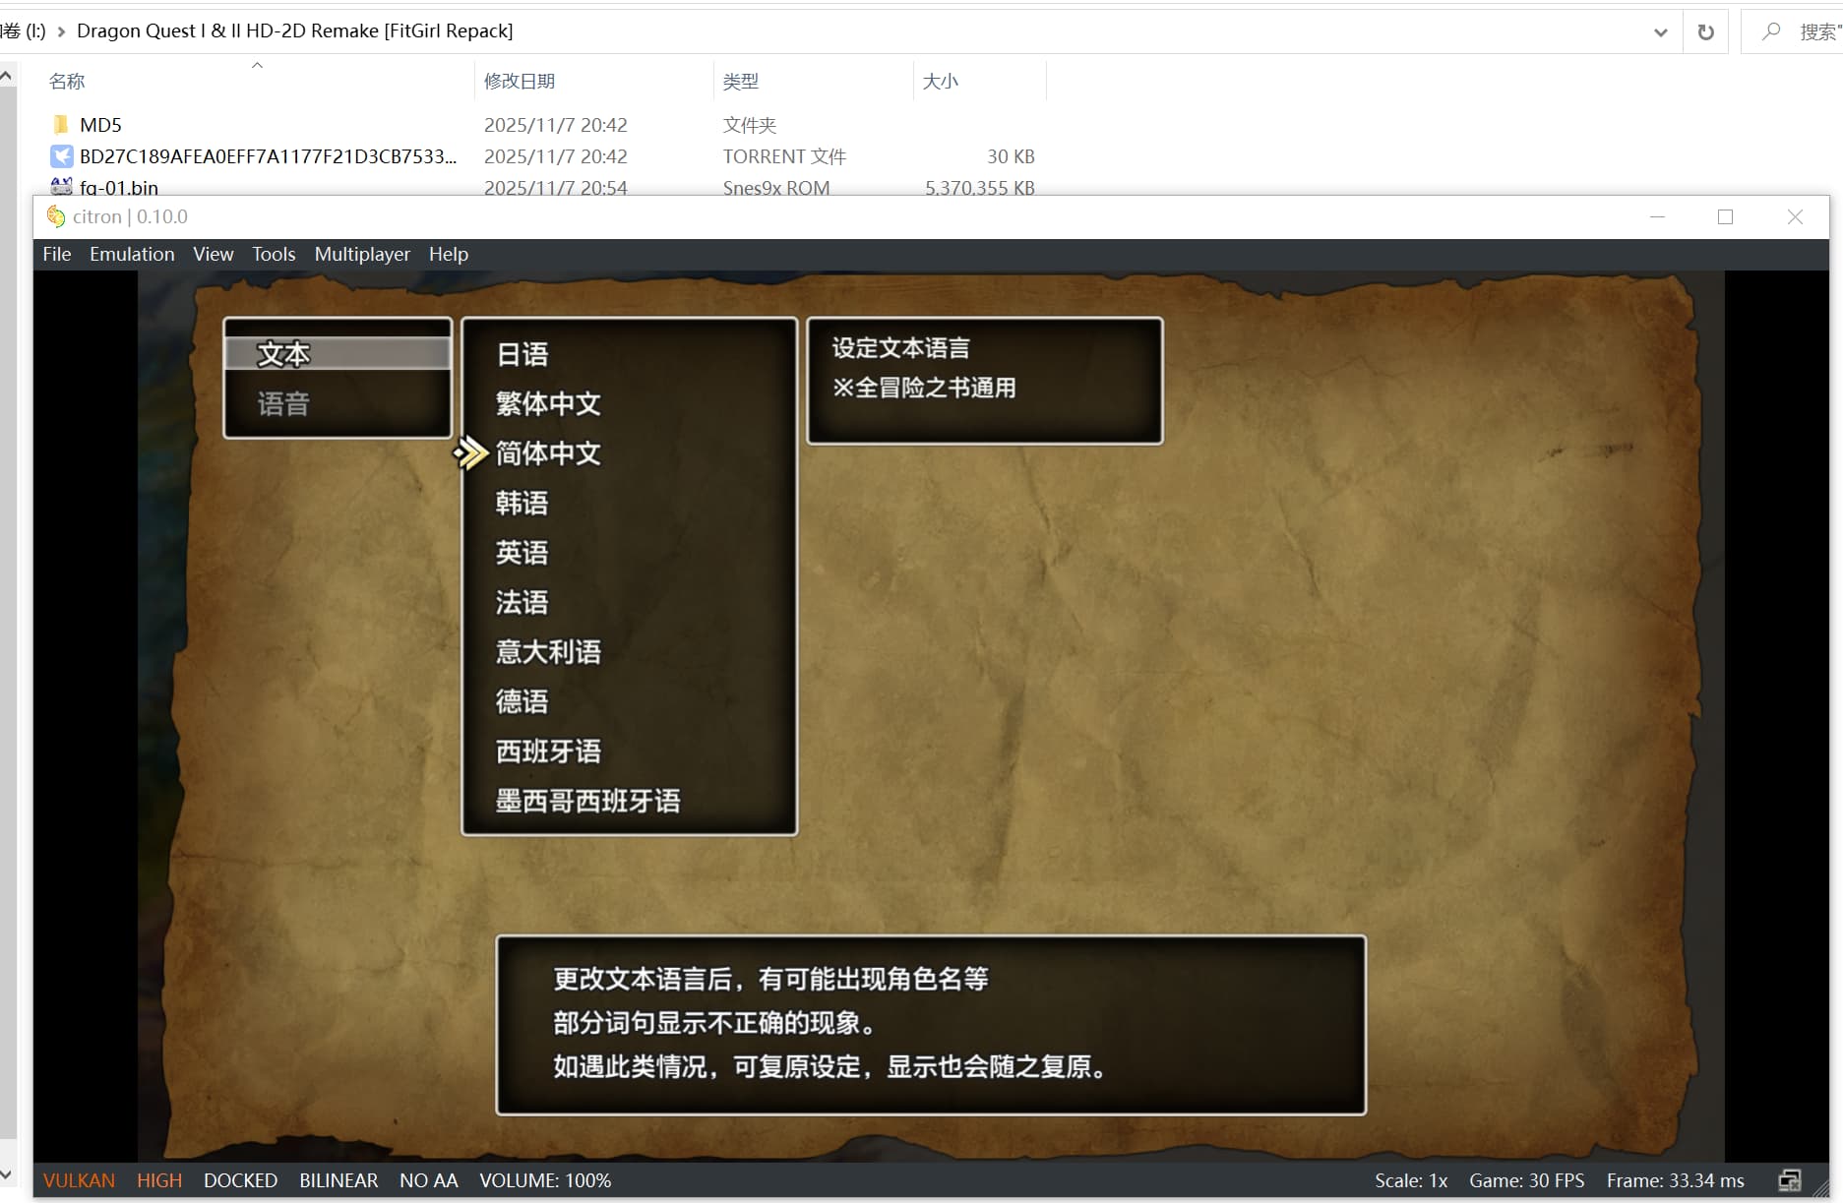Maximize the citron window
The width and height of the screenshot is (1843, 1203).
1725,216
